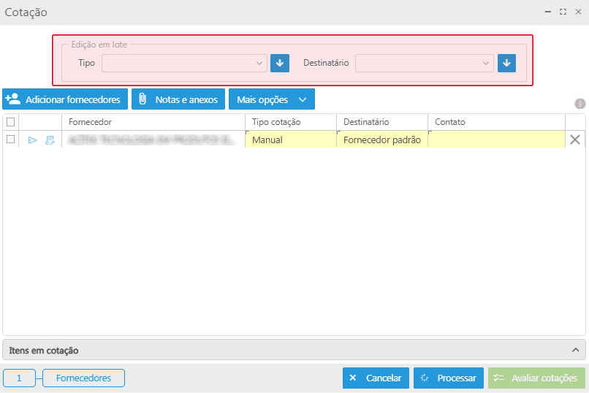Image resolution: width=589 pixels, height=393 pixels.
Task: Open the Destinatário batch dropdown
Action: [x=424, y=64]
